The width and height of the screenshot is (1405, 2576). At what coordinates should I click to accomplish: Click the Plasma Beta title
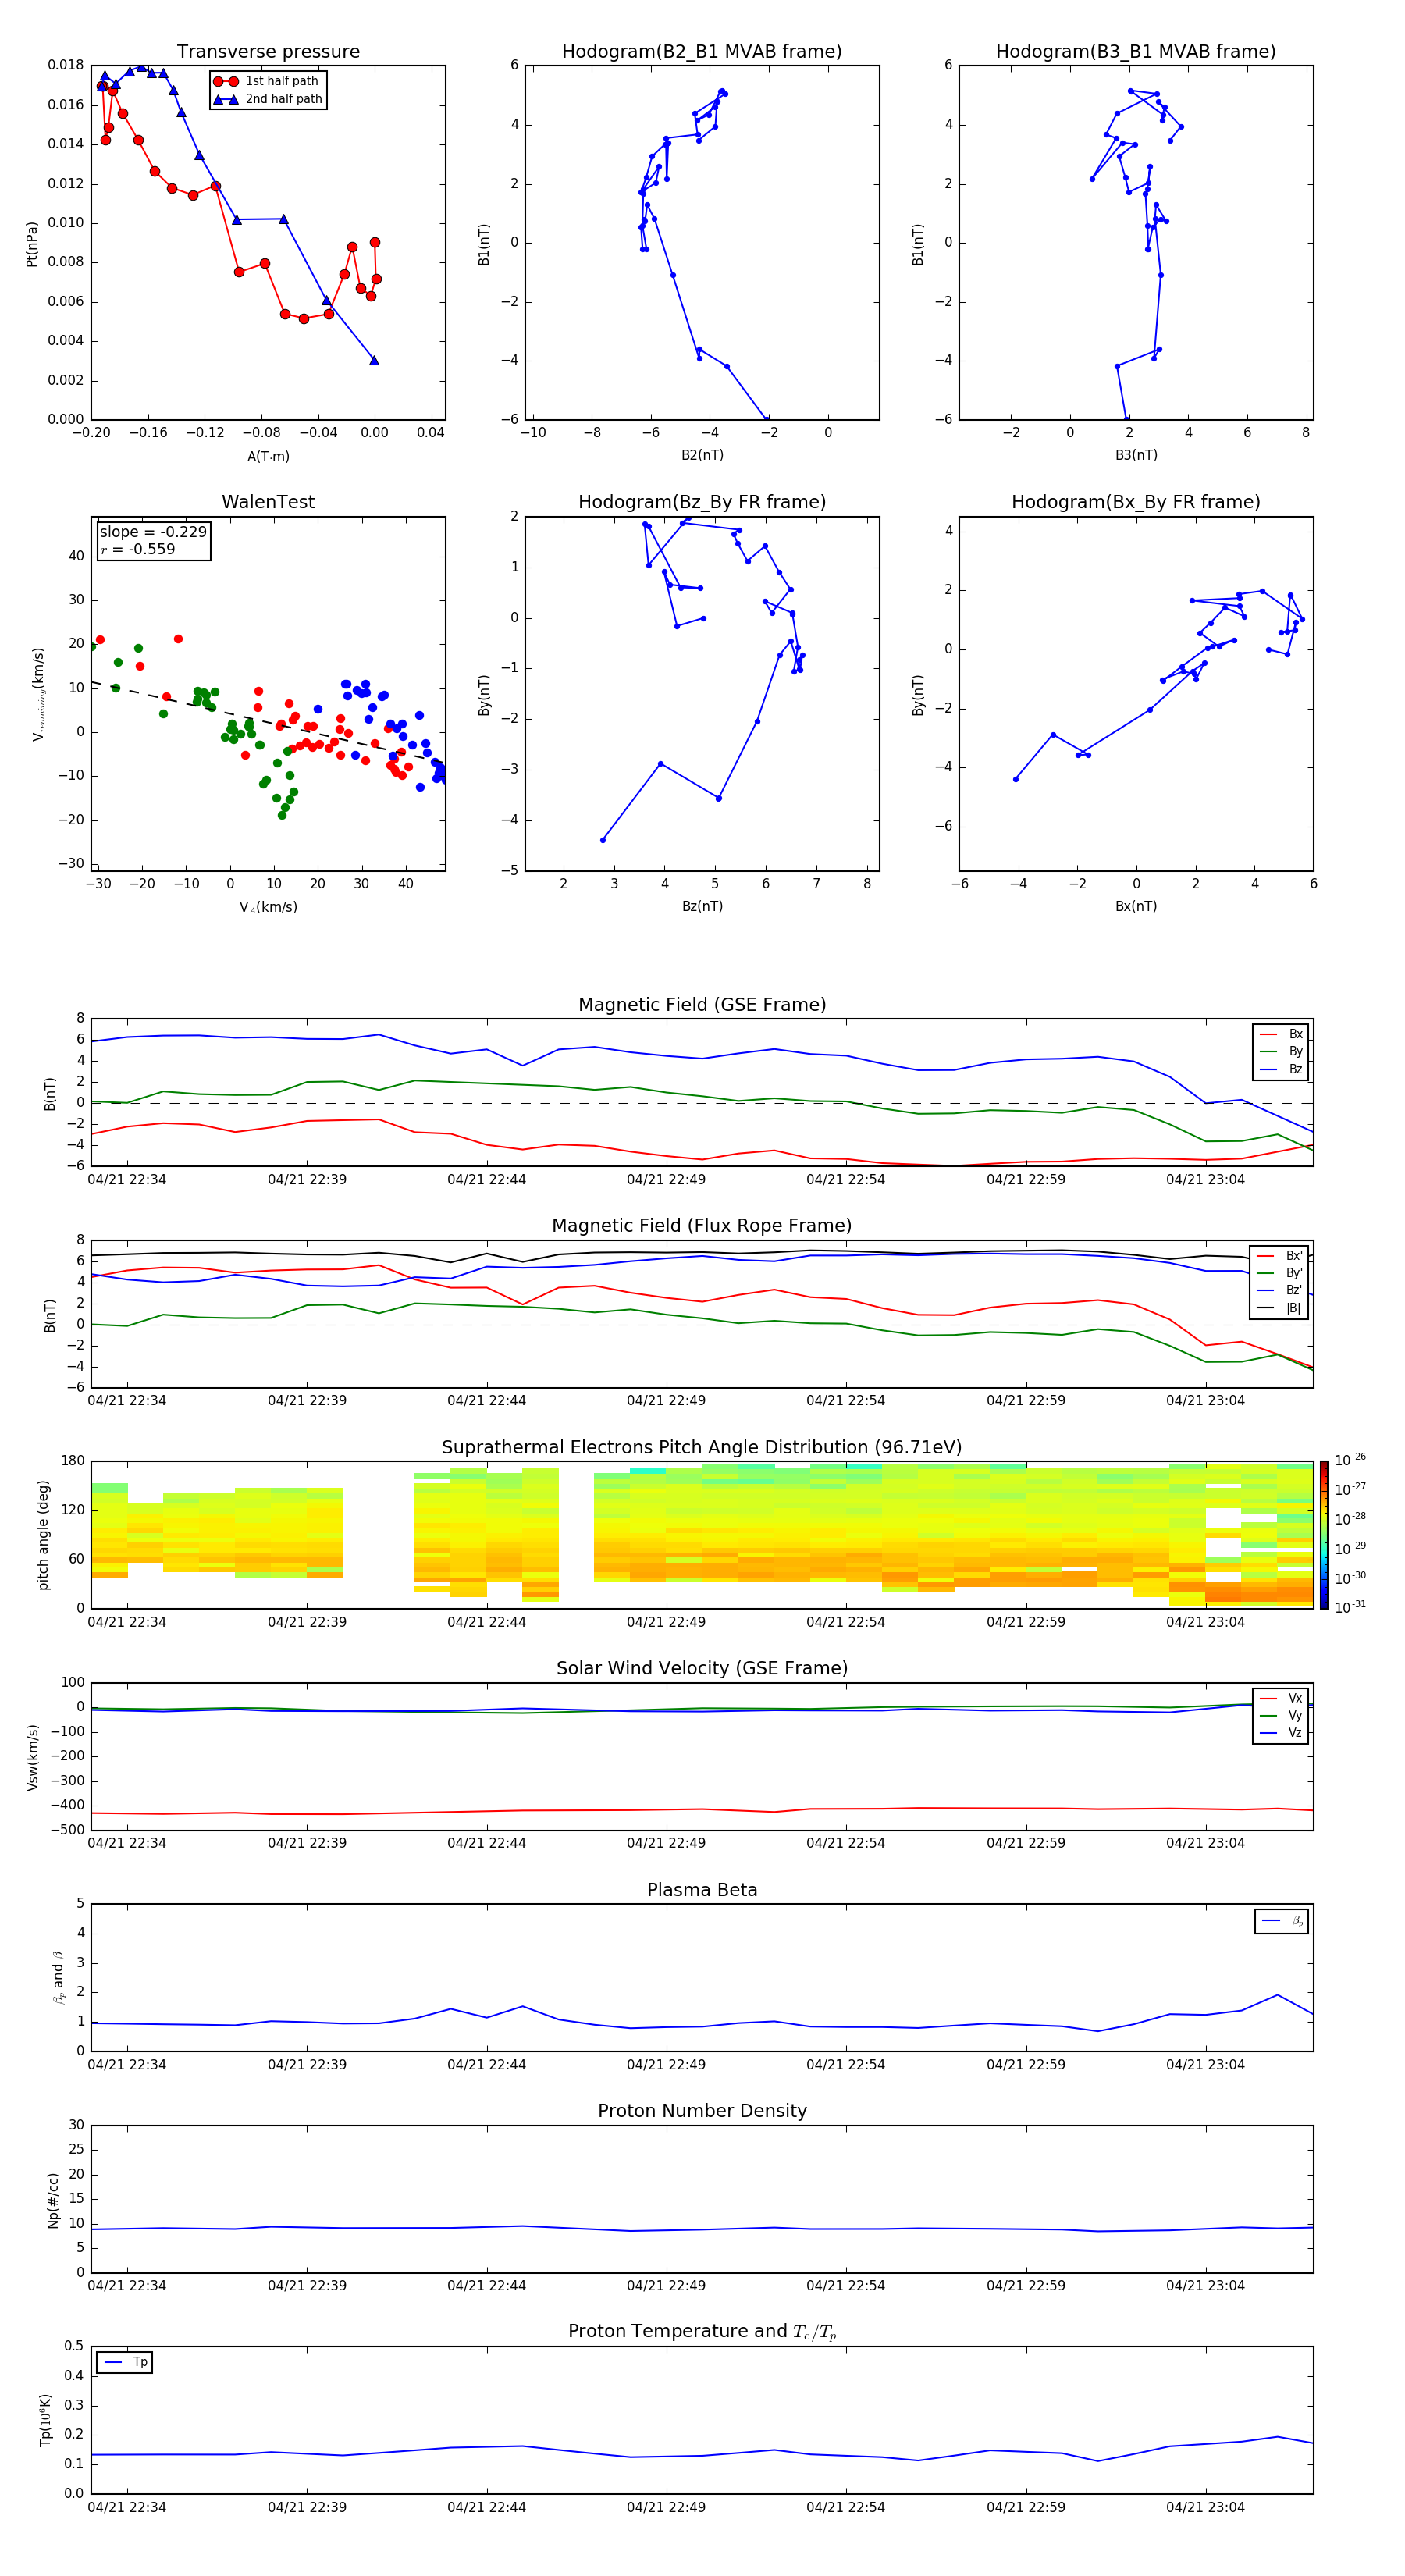click(702, 1890)
